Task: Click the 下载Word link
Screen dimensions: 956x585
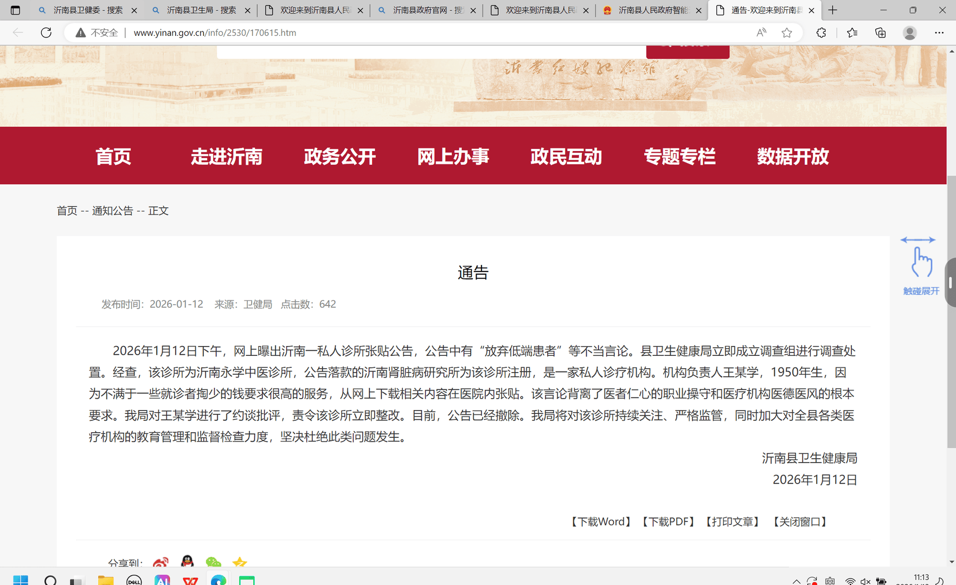Action: pos(600,522)
